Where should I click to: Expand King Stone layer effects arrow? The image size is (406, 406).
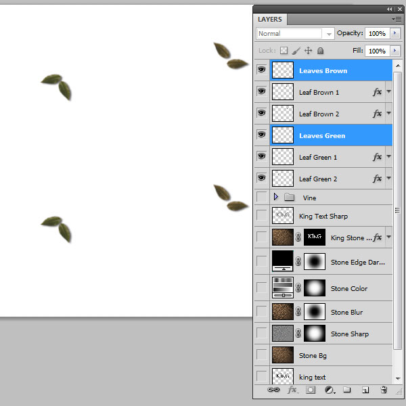[388, 237]
